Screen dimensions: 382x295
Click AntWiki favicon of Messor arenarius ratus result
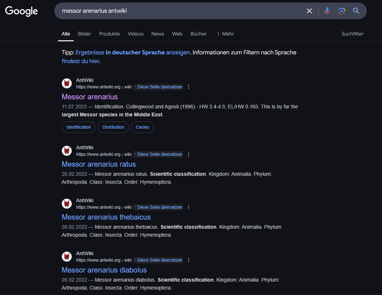tap(67, 151)
